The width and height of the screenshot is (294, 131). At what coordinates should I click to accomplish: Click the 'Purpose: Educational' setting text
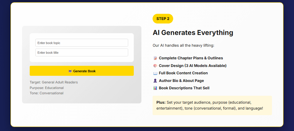(47, 88)
